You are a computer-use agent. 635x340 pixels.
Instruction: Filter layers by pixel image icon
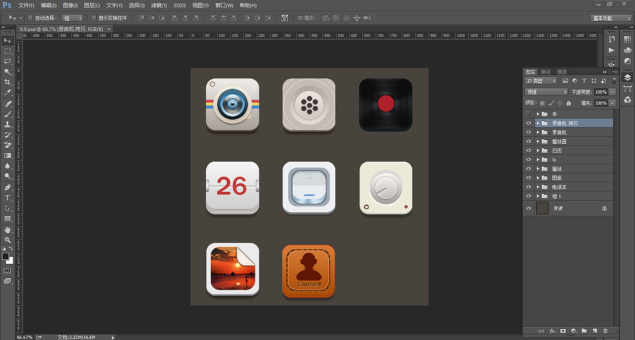tap(565, 80)
